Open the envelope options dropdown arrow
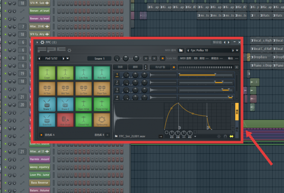 pyautogui.click(x=195, y=137)
